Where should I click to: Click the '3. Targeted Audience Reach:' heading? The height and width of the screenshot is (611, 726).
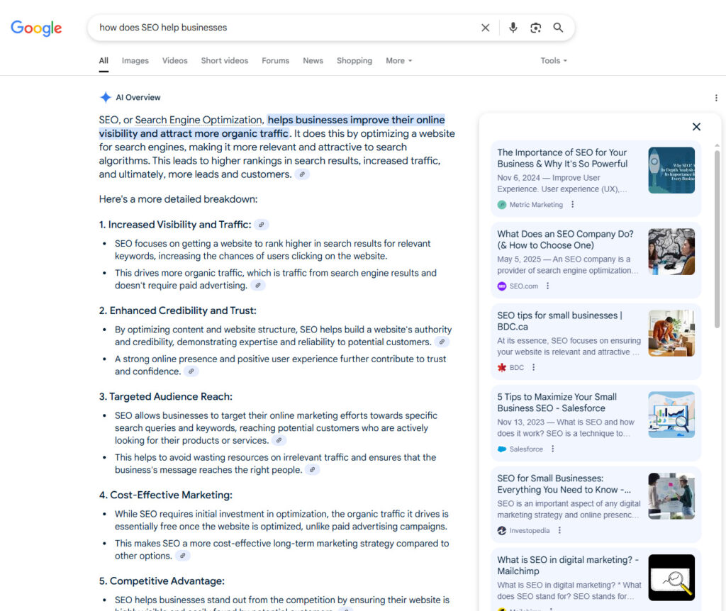coord(166,397)
